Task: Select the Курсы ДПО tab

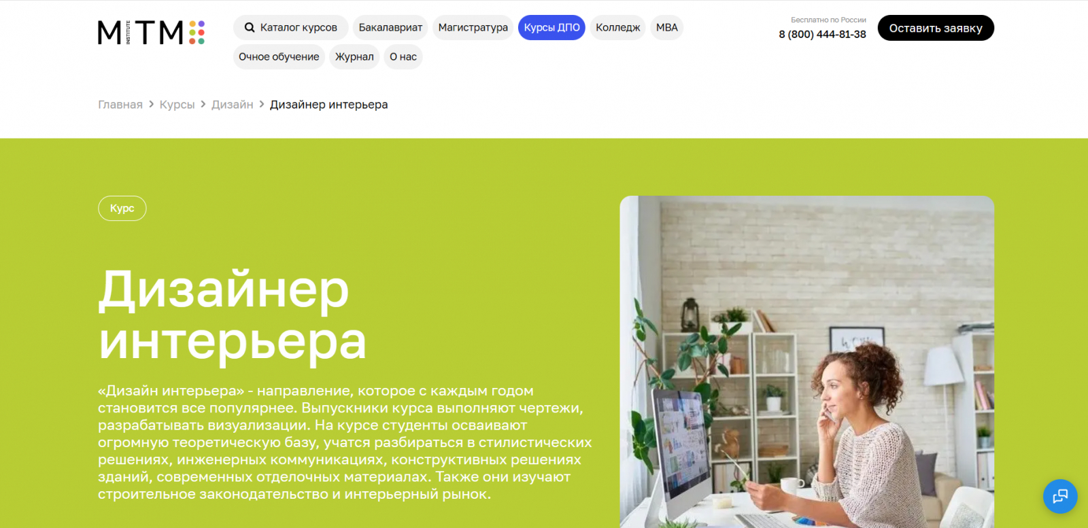Action: (551, 28)
